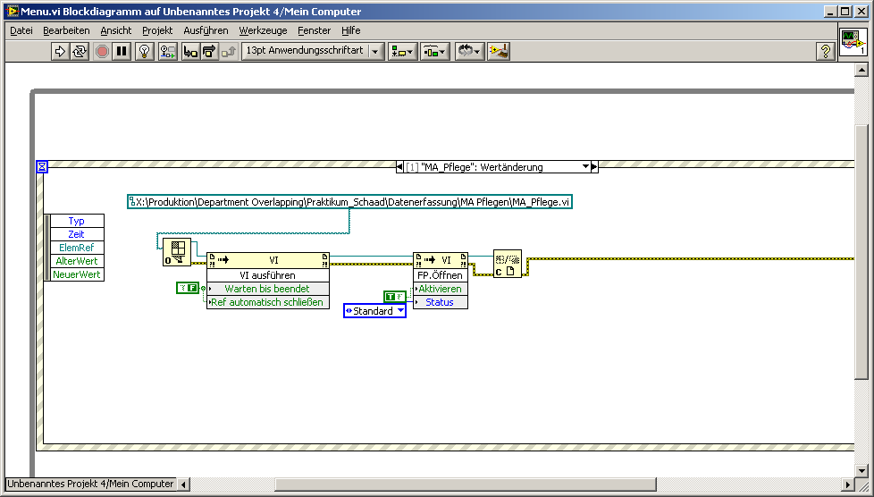This screenshot has width=874, height=497.
Task: Click the Abort Execution stop button
Action: [102, 51]
